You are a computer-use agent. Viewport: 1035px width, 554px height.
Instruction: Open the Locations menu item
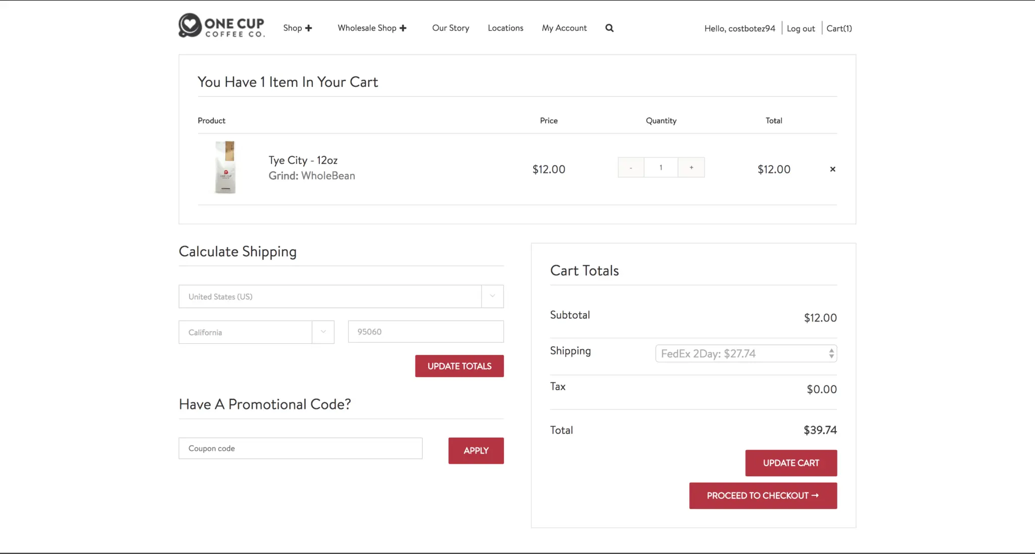click(505, 28)
